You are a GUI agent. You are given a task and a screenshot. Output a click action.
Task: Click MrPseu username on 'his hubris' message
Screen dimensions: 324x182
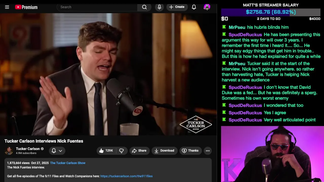click(237, 27)
